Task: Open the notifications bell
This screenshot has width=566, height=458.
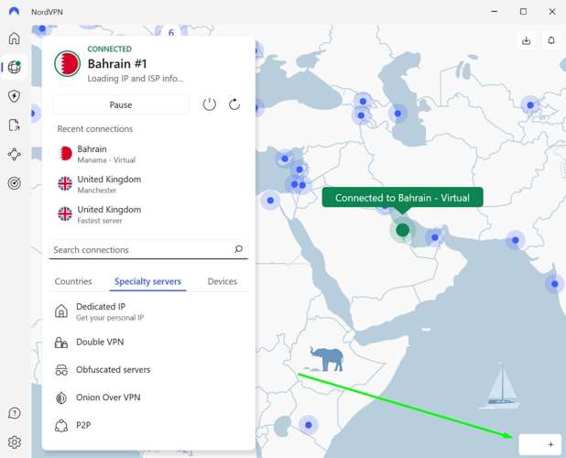Action: [x=551, y=40]
